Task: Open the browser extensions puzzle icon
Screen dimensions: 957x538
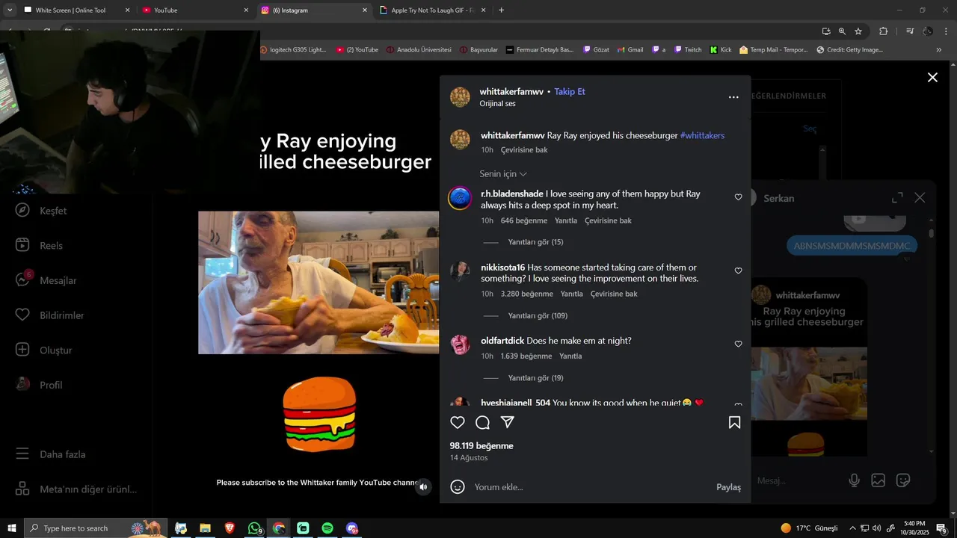Action: 883,31
